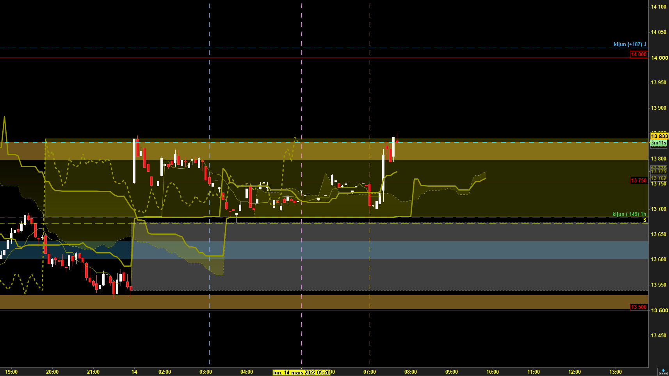
Task: Click the 03:00 time axis label
Action: pos(206,372)
